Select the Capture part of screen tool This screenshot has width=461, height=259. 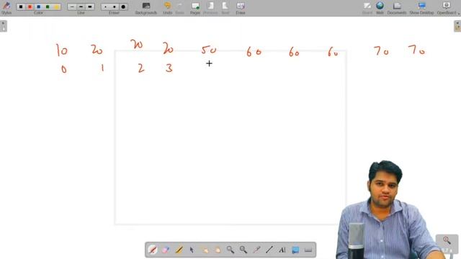click(x=295, y=250)
